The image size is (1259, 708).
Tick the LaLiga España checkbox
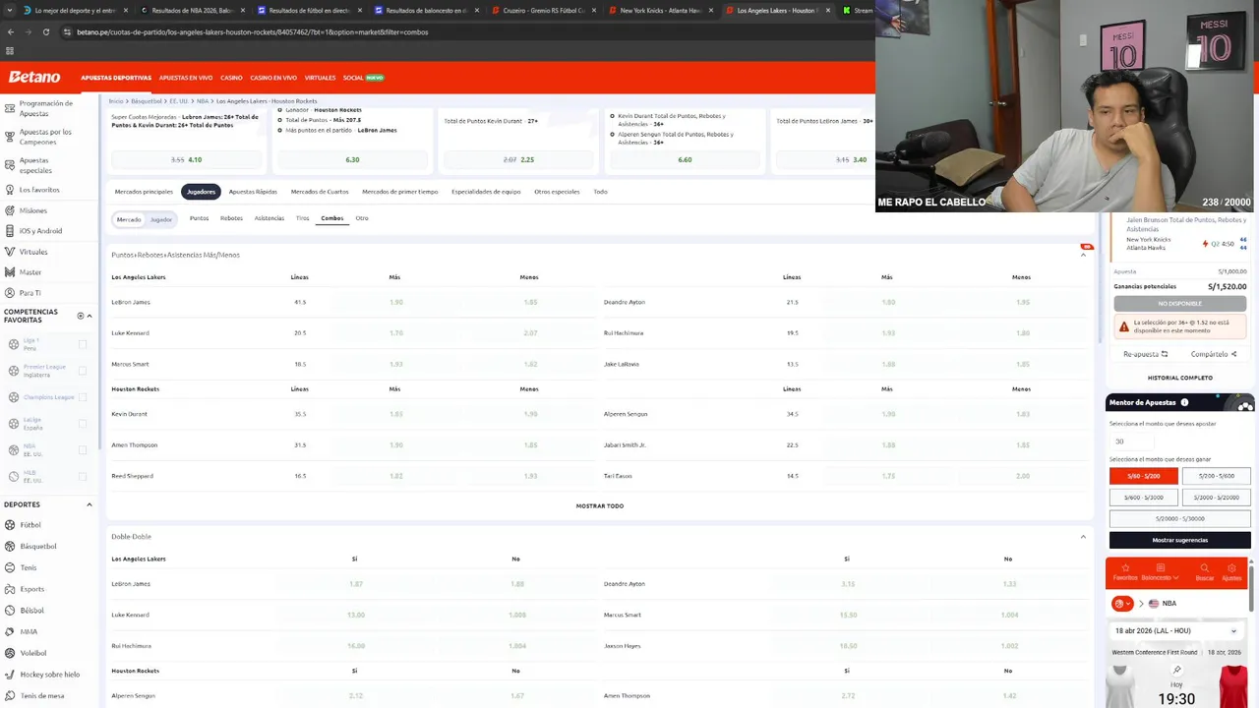coord(83,424)
